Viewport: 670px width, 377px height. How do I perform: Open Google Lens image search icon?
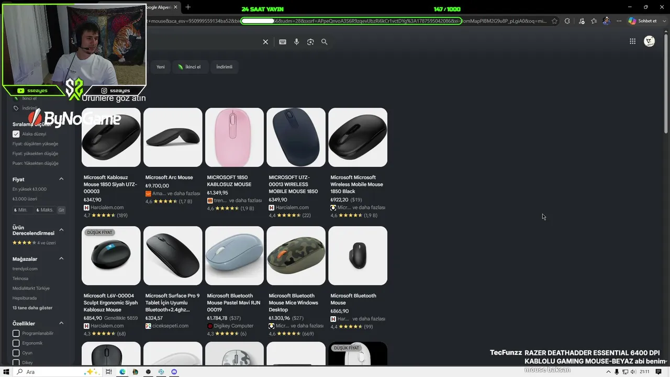click(310, 42)
